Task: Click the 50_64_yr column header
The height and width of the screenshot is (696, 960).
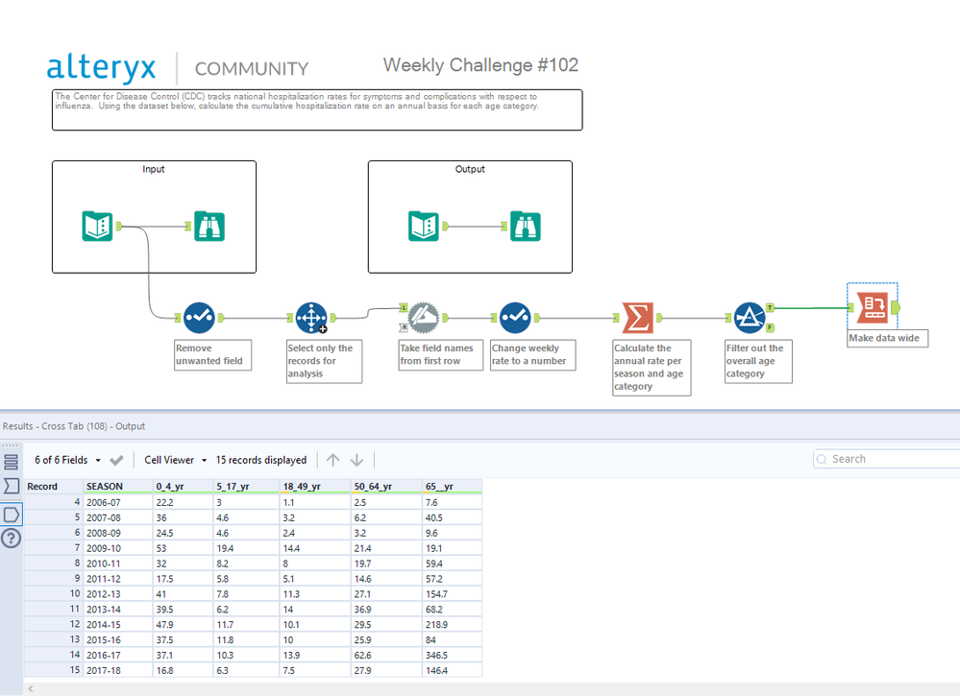Action: click(387, 486)
